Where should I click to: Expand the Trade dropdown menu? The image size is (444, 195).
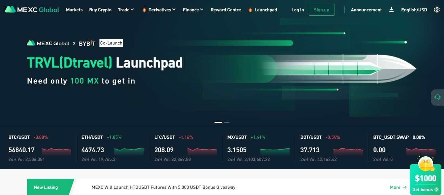[x=126, y=10]
